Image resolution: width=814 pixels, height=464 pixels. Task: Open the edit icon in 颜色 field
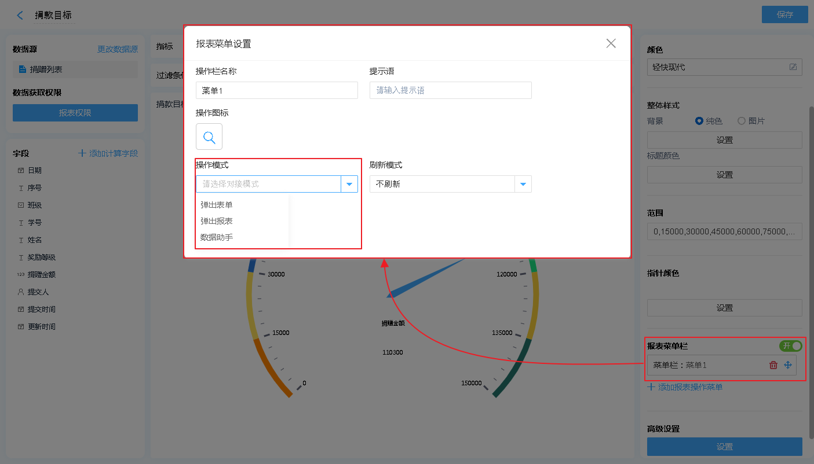[793, 67]
